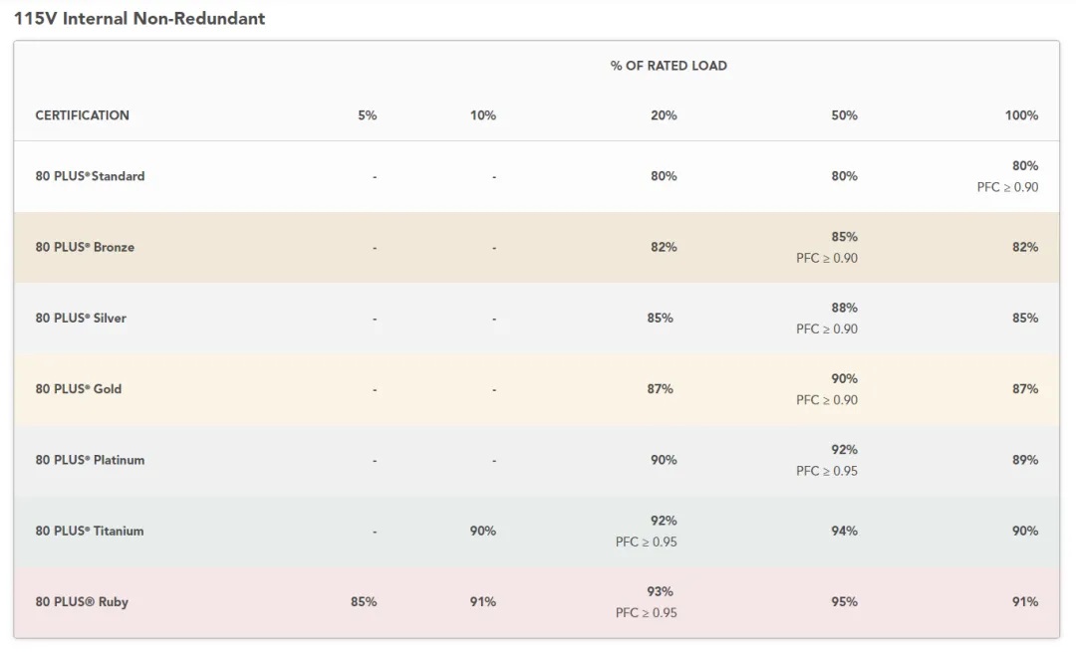Click the 80 PLUS Titanium row label
The height and width of the screenshot is (652, 1076).
[x=90, y=531]
